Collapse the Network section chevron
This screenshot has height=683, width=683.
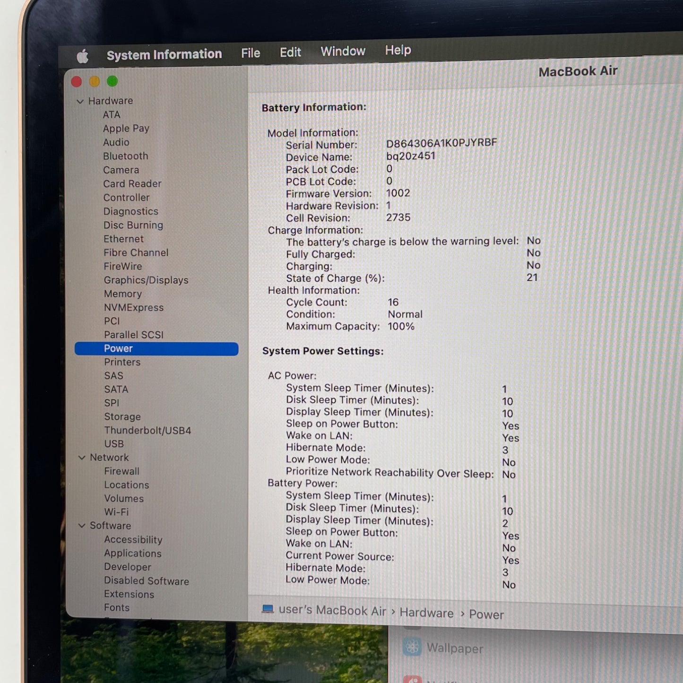pyautogui.click(x=82, y=458)
